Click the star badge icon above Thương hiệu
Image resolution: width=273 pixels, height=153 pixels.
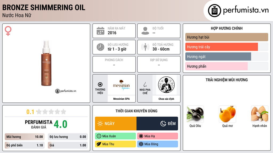click(100, 84)
